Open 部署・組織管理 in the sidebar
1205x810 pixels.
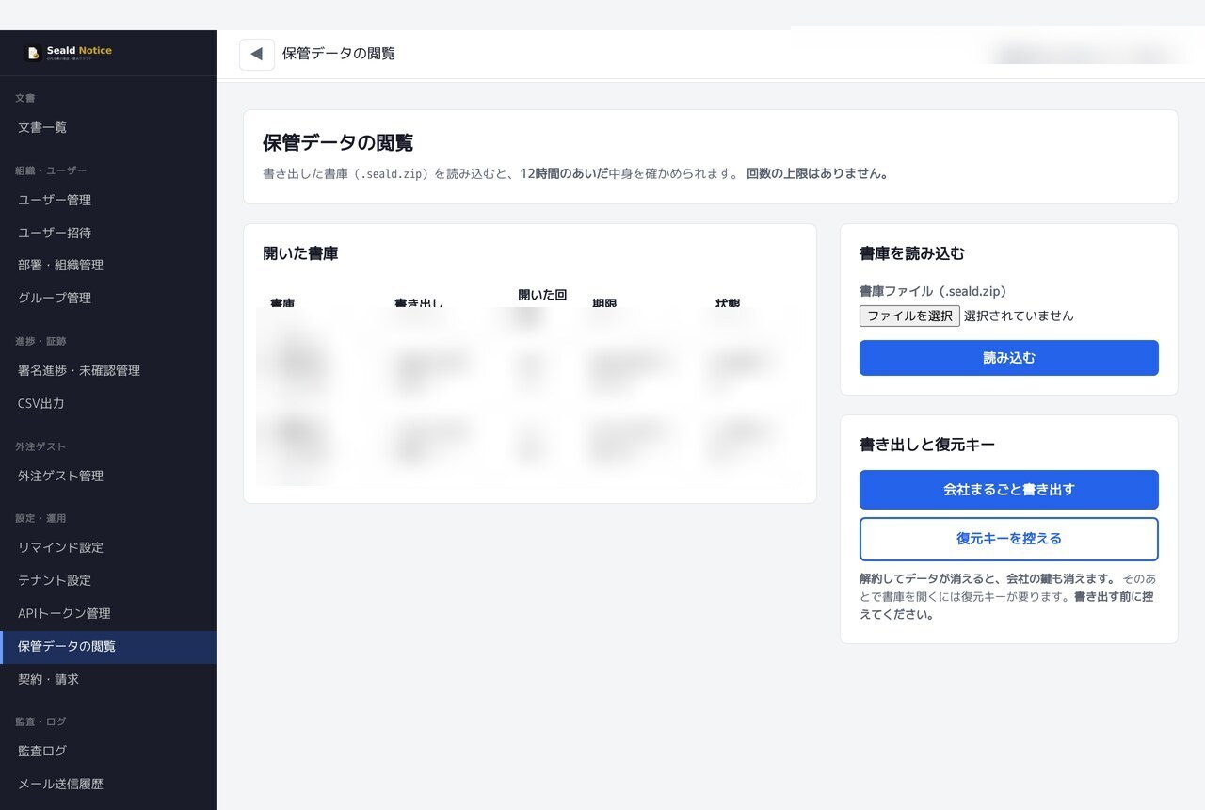(x=108, y=266)
